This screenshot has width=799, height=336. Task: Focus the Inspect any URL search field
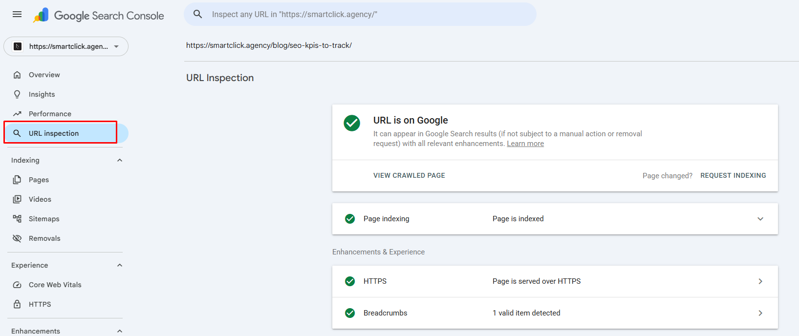tap(360, 14)
